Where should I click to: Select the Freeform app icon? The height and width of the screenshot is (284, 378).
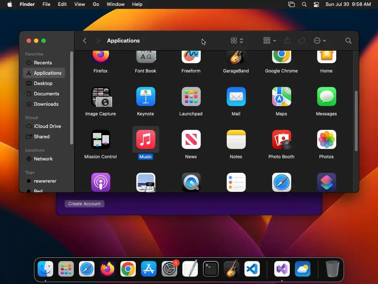coord(191,57)
